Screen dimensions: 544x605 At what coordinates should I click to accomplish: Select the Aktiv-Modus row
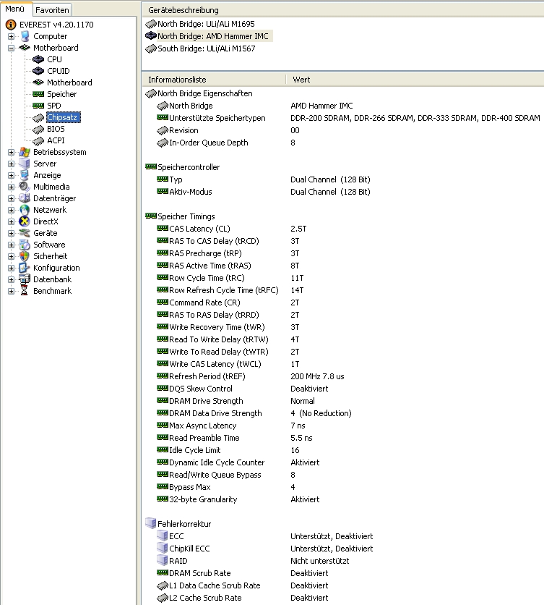pyautogui.click(x=343, y=192)
